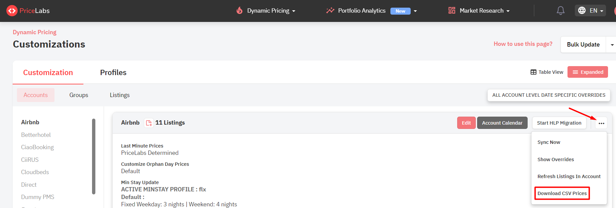This screenshot has width=616, height=208.
Task: Click the Bulk Update button
Action: [583, 45]
